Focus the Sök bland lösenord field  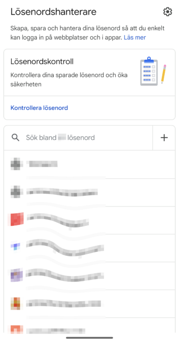[78, 138]
